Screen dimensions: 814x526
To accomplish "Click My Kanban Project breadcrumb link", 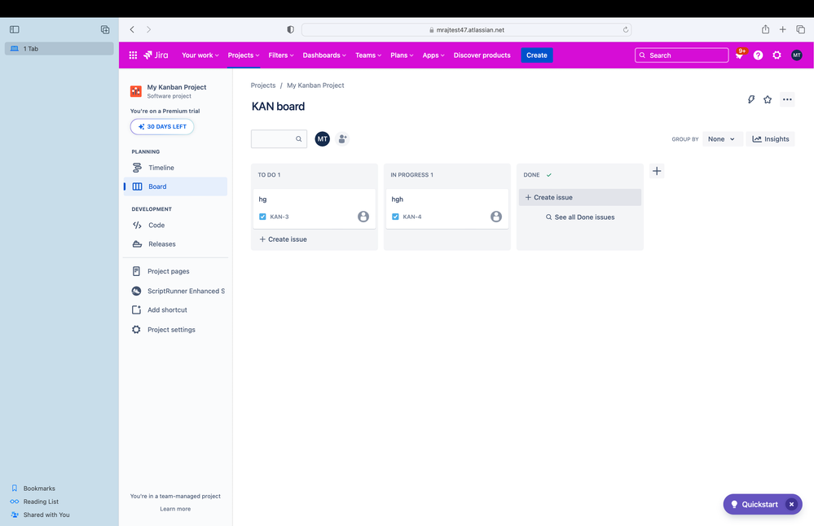I will coord(315,85).
